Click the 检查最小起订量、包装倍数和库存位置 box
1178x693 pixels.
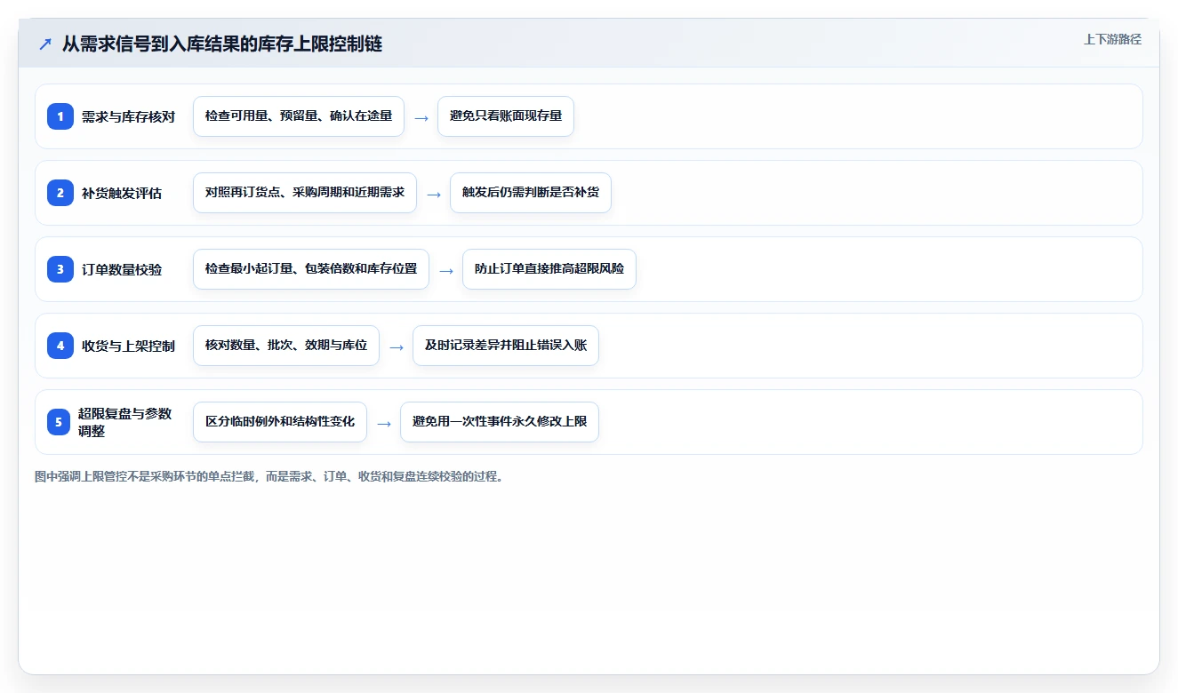pyautogui.click(x=311, y=269)
